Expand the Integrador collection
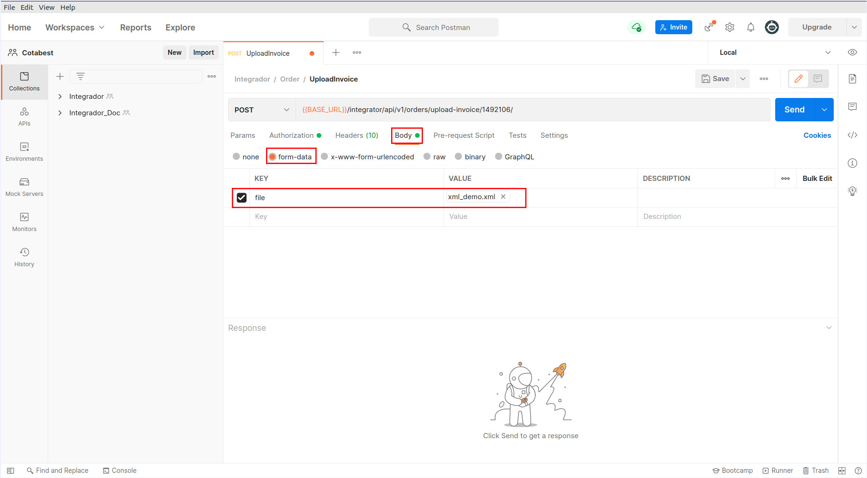This screenshot has width=867, height=478. pos(60,97)
